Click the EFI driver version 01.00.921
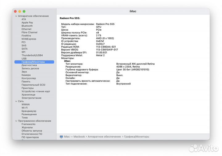 point(101,53)
